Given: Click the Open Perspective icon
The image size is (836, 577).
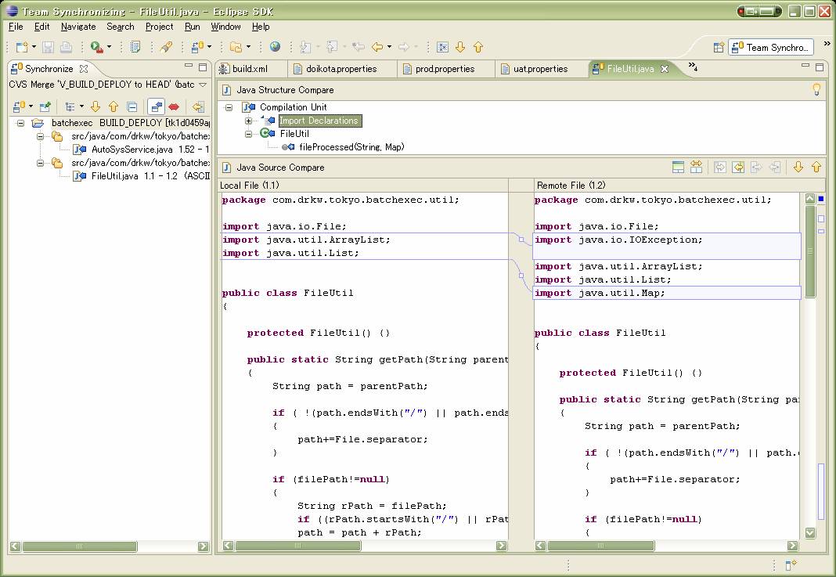Looking at the screenshot, I should click(x=718, y=48).
